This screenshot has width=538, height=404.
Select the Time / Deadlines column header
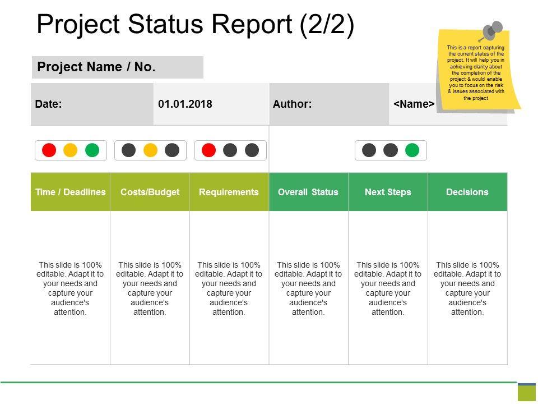click(x=71, y=192)
